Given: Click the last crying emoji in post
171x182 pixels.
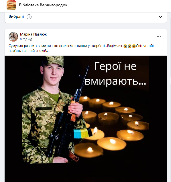Looking at the screenshot, I should pyautogui.click(x=134, y=46).
